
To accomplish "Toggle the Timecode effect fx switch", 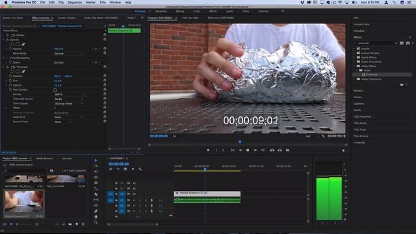I will (8, 67).
